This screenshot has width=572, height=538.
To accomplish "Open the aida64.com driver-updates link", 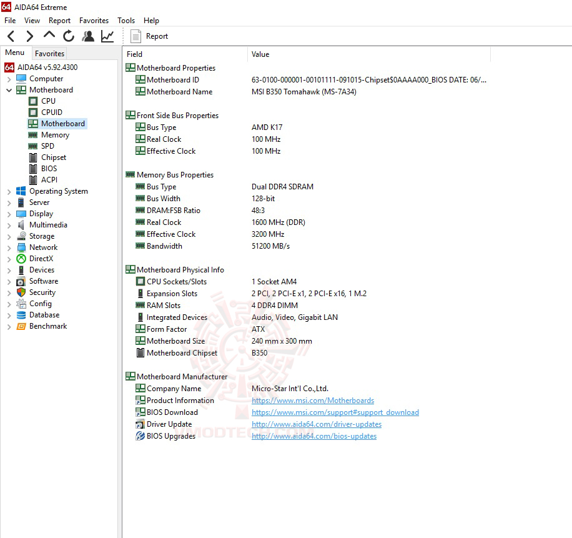I will point(316,424).
